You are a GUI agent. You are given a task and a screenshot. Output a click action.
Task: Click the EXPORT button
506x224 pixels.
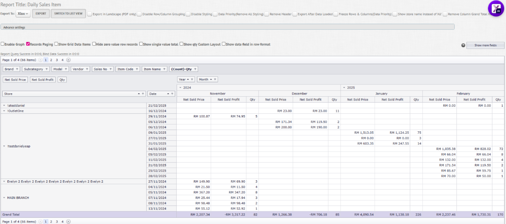point(41,14)
